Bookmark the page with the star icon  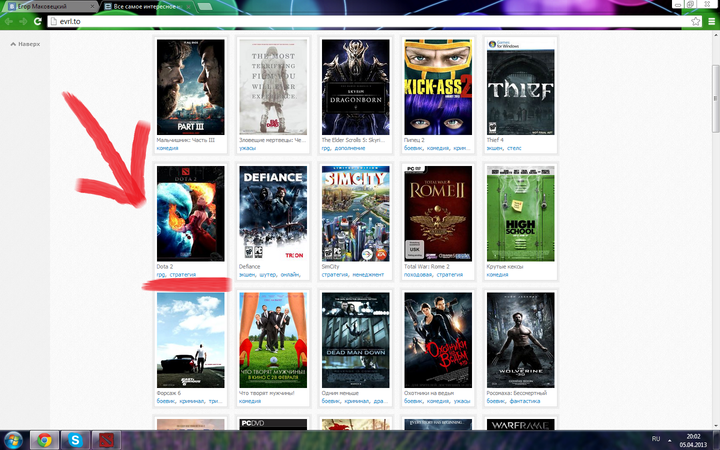pyautogui.click(x=695, y=21)
